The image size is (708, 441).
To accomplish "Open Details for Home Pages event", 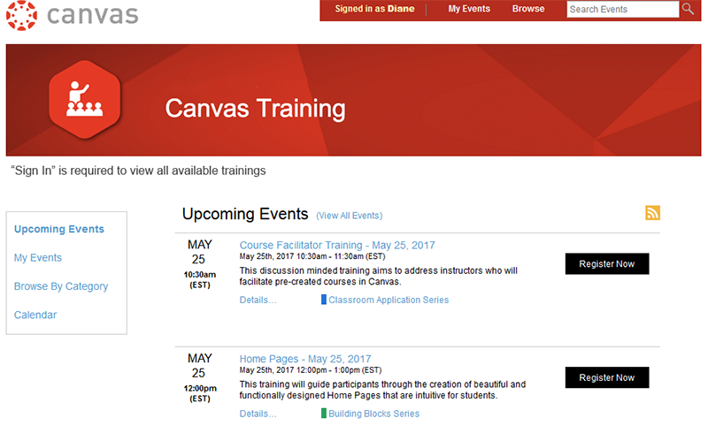I will pyautogui.click(x=258, y=414).
